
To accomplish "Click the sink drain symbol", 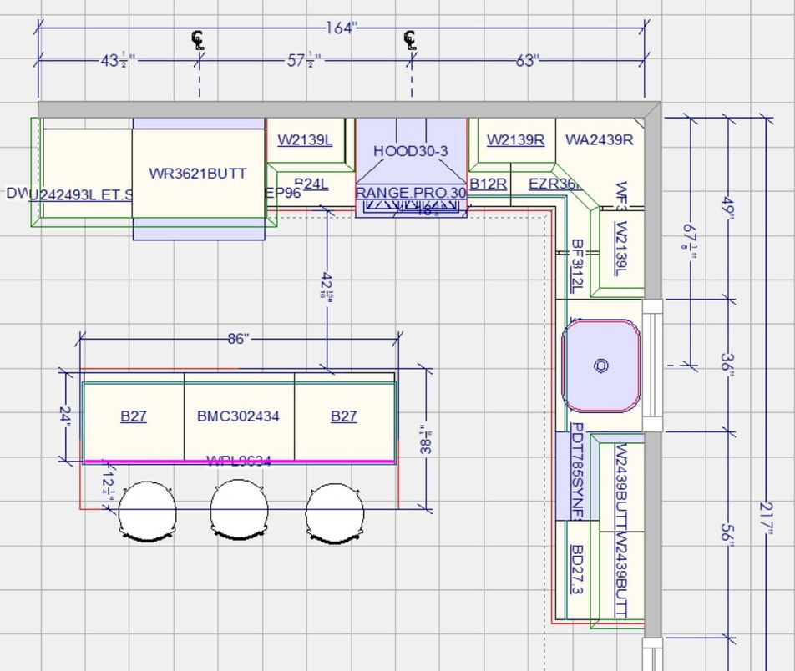I will point(600,366).
